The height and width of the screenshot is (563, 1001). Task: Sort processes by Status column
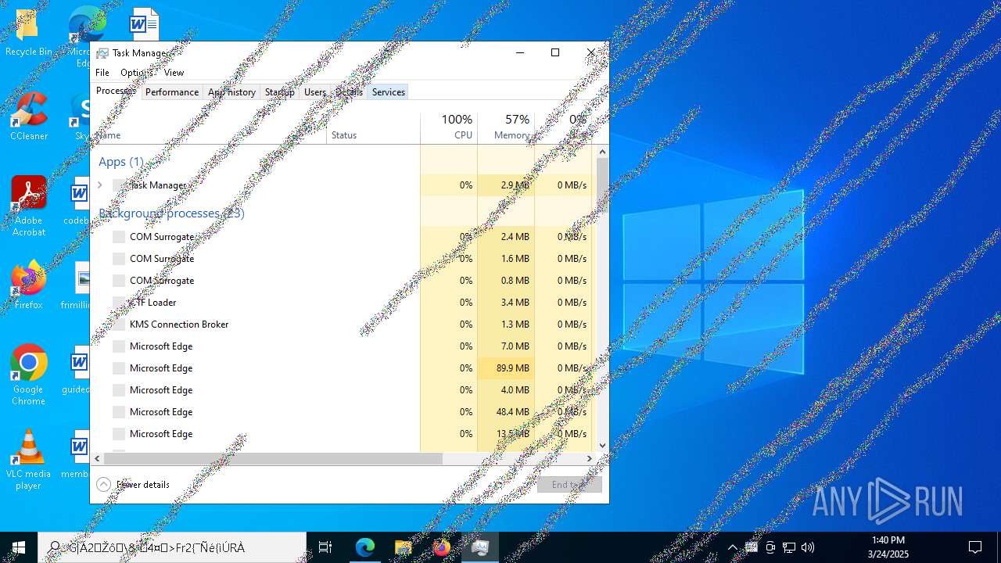click(x=373, y=127)
